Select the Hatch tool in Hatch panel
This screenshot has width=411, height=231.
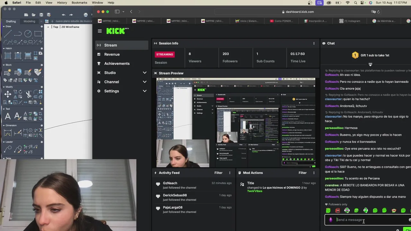pos(8,56)
